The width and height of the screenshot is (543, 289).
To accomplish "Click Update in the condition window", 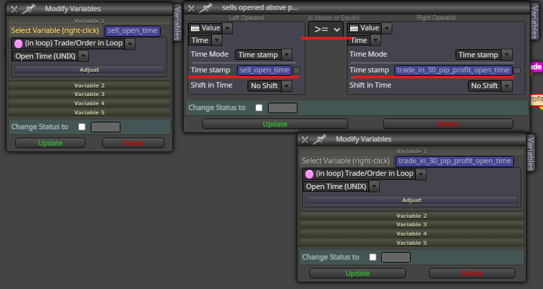I will 275,124.
